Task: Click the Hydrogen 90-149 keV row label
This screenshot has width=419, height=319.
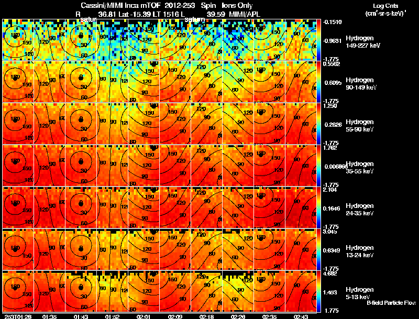Action: click(361, 84)
